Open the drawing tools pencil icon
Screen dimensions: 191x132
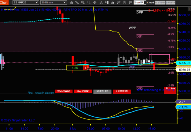(x=77, y=2)
